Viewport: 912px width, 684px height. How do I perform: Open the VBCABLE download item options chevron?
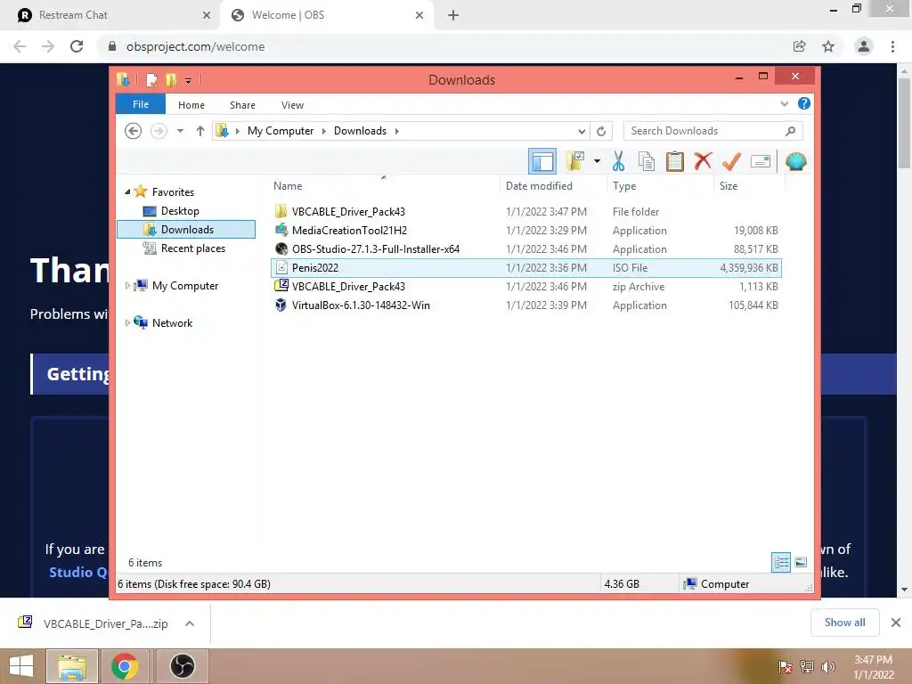(190, 623)
